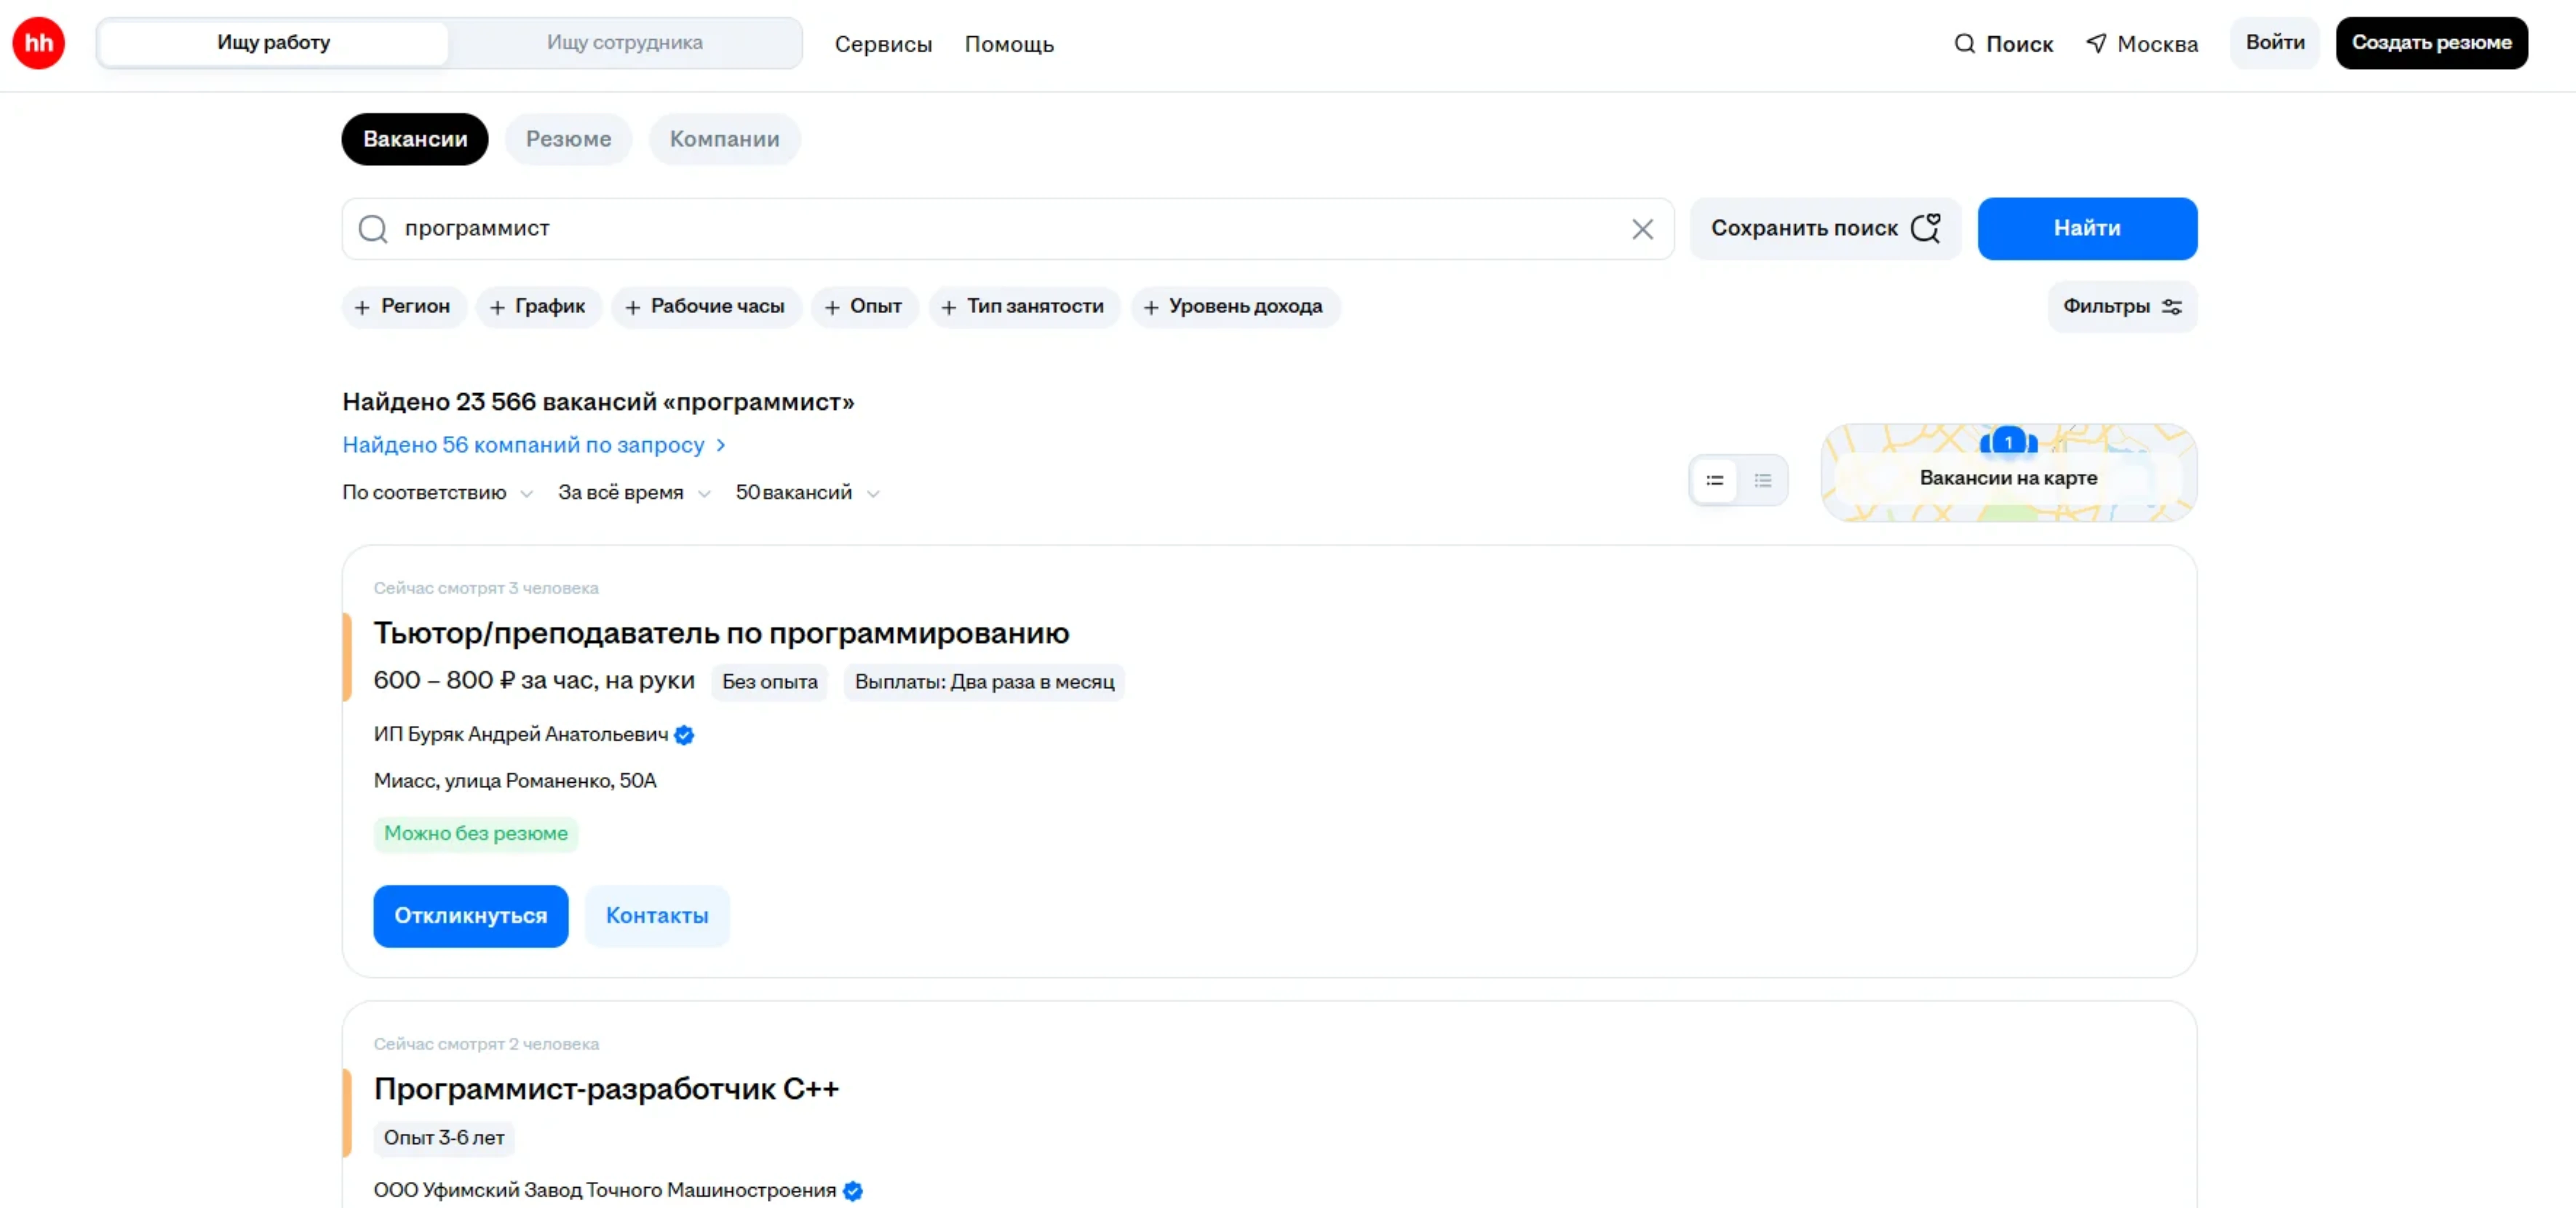This screenshot has height=1208, width=2576.
Task: Open the За всё время period dropdown
Action: click(x=634, y=493)
